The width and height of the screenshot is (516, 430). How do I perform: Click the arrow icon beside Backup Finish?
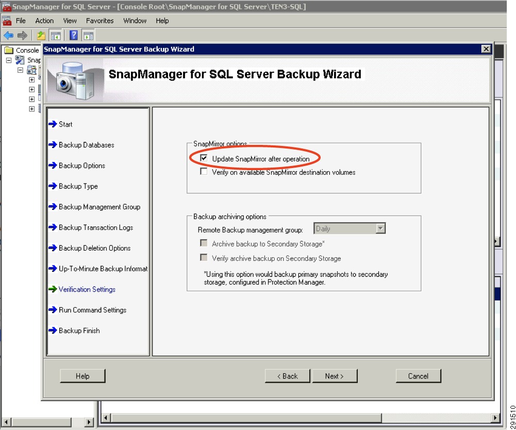(53, 330)
